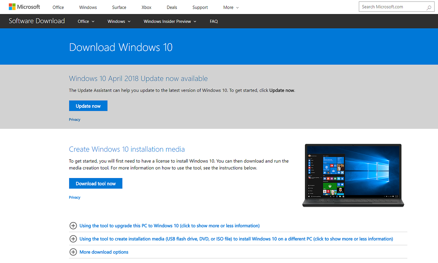438x263 pixels.
Task: Expand the Office dropdown menu
Action: click(x=86, y=21)
